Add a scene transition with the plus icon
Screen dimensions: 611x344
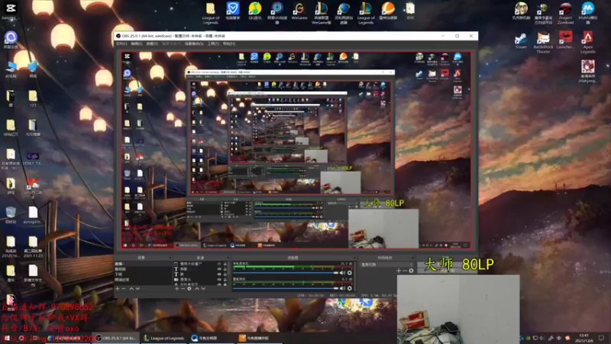click(398, 271)
